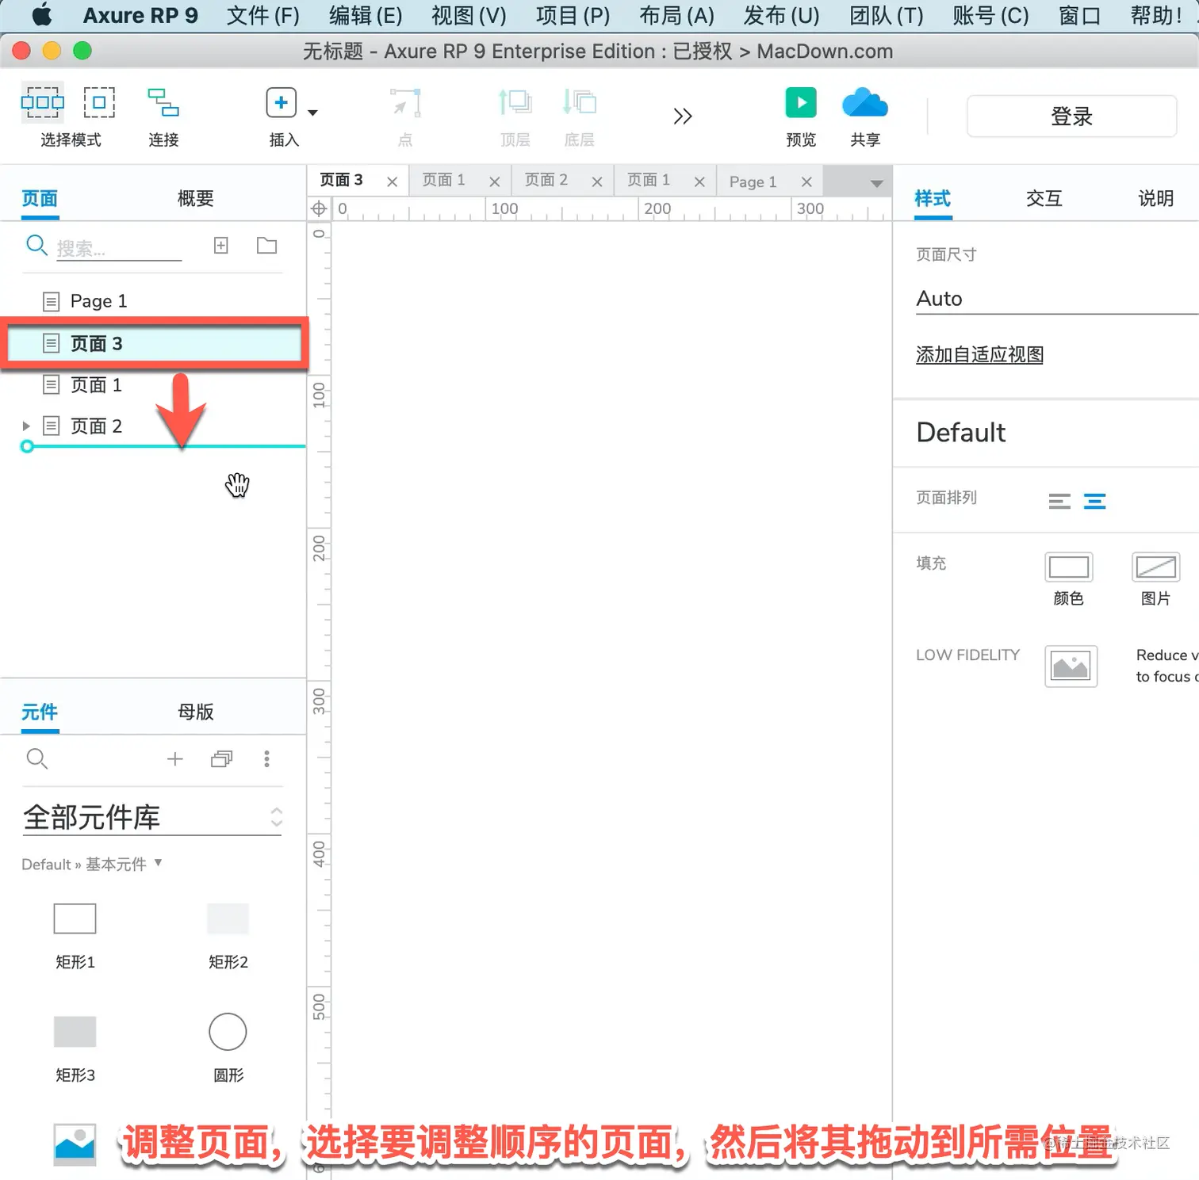Switch to the 说明 notes tab
This screenshot has height=1180, width=1199.
(x=1155, y=198)
